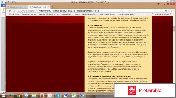Screen dimensions: 176x98
Task: Open Yandex home via the Я button
Action: [x=14, y=11]
